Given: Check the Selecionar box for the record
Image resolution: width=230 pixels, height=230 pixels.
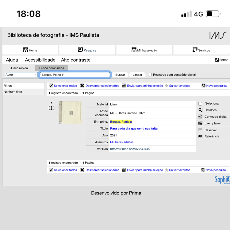Looking at the screenshot, I should tap(200, 104).
